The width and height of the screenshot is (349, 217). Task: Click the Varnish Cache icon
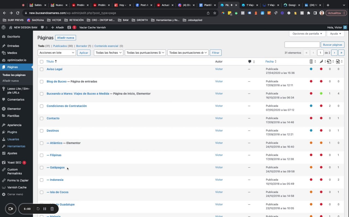(x=4, y=188)
